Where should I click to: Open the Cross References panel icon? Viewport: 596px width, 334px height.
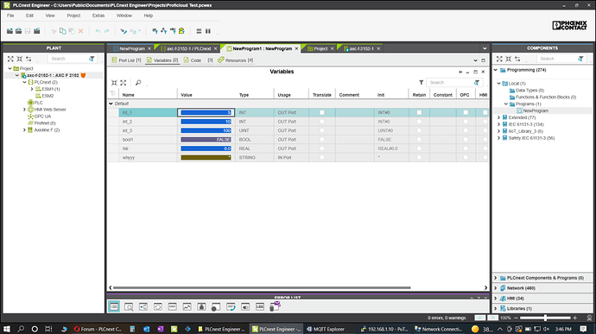click(x=143, y=306)
